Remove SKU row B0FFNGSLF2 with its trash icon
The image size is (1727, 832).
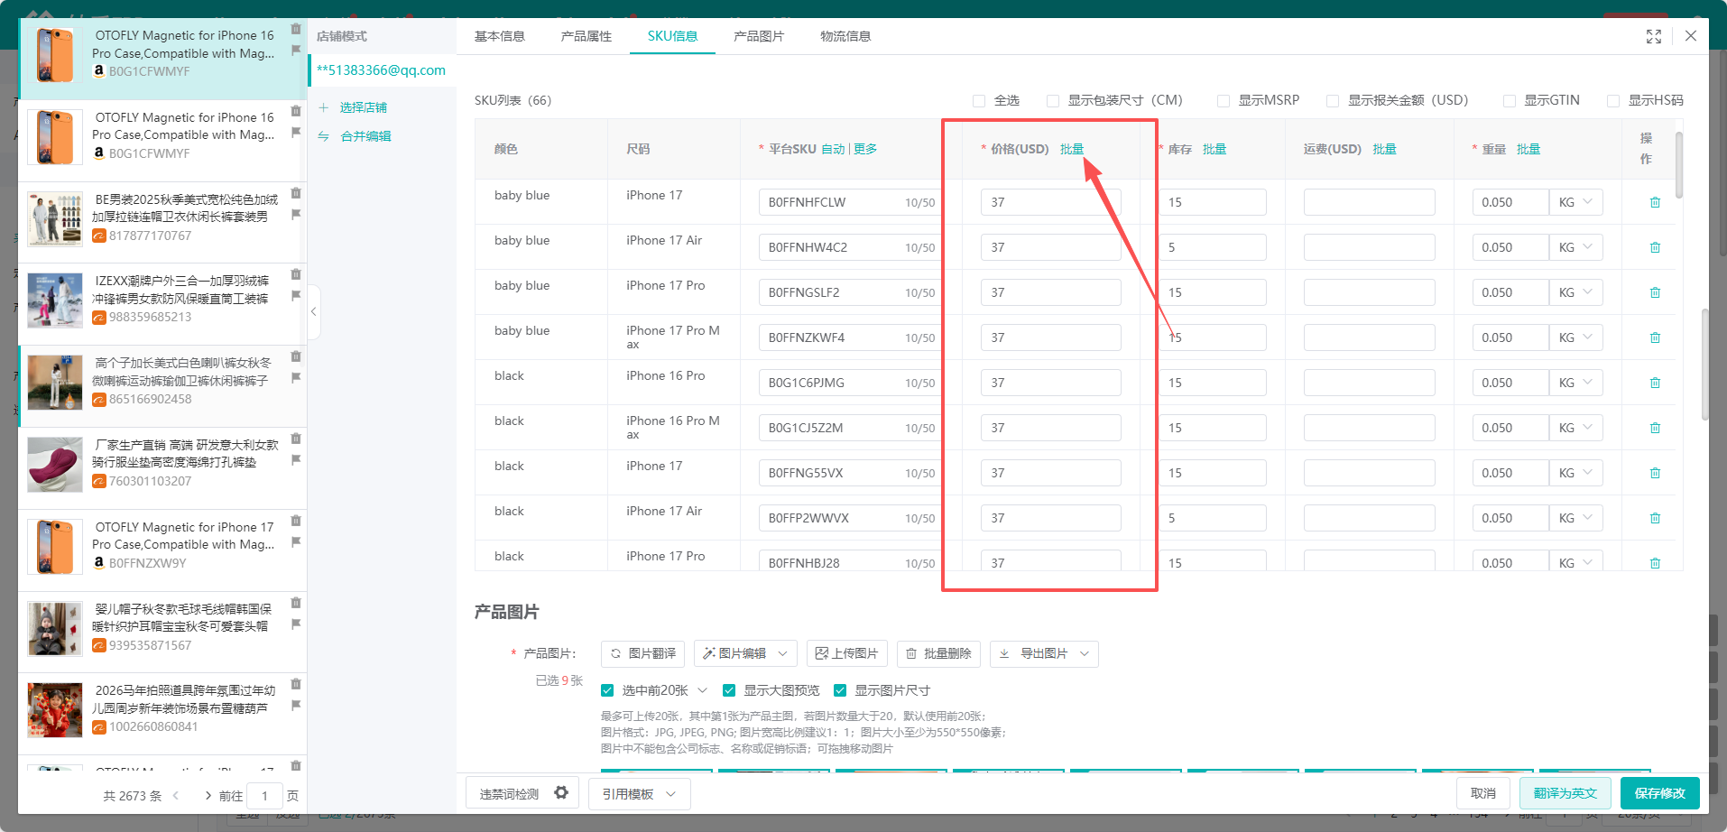tap(1655, 292)
